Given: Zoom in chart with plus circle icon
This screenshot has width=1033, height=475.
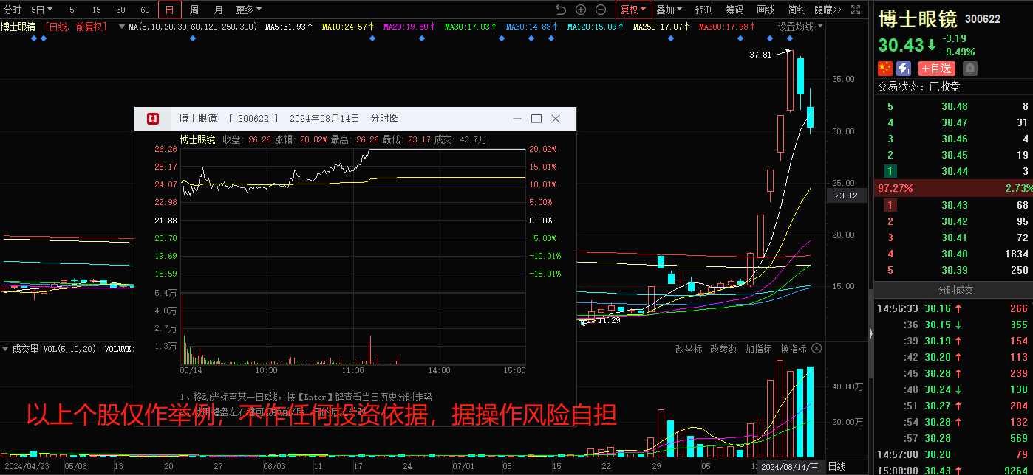Looking at the screenshot, I should [x=581, y=10].
